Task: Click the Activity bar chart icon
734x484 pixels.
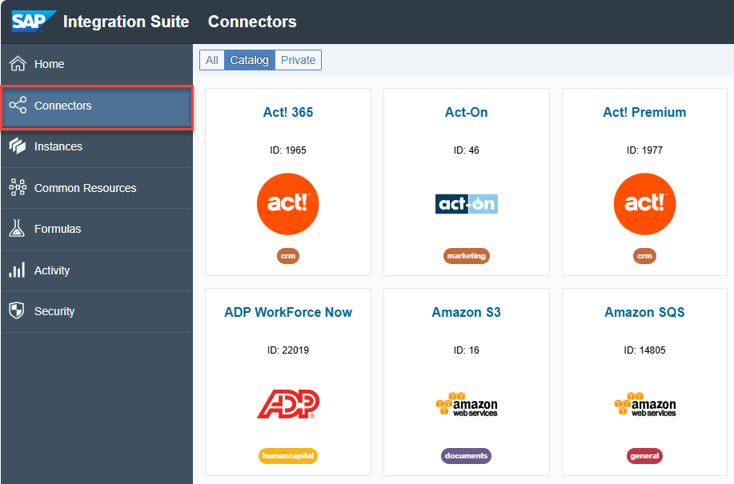Action: click(x=17, y=270)
